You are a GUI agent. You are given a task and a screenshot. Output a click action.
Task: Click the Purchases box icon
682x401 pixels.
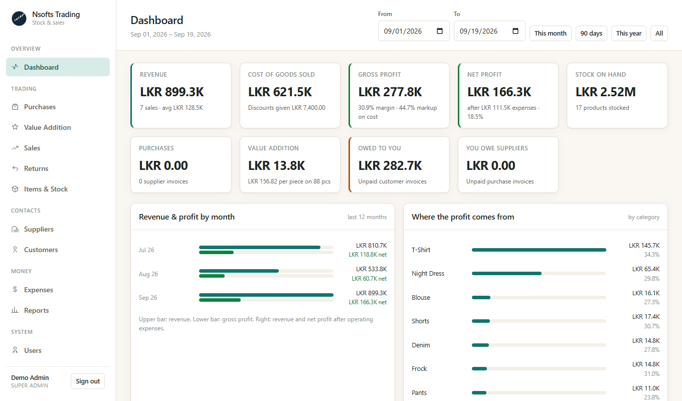[15, 107]
